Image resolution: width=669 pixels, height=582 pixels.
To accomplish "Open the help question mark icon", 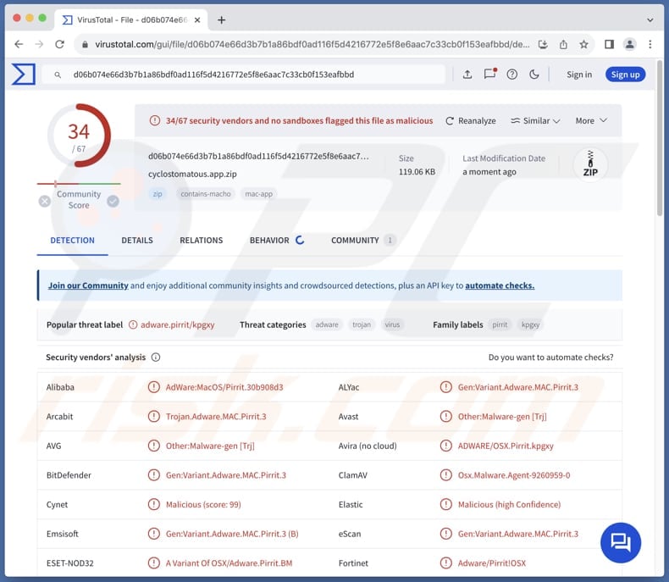I will (512, 75).
